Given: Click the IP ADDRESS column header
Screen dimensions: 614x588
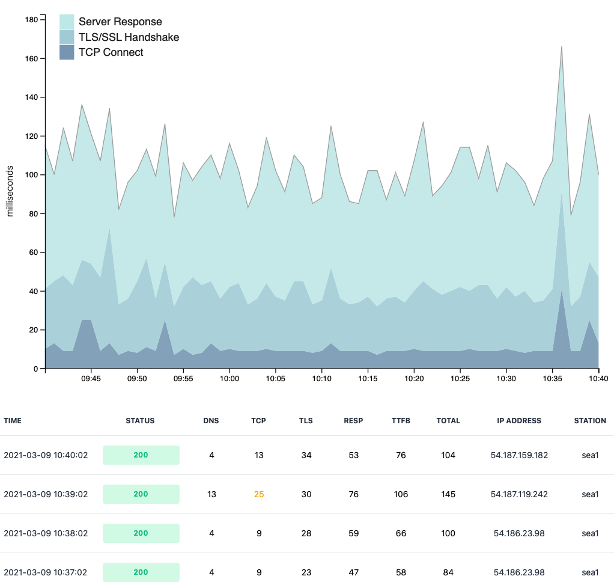Looking at the screenshot, I should [519, 421].
